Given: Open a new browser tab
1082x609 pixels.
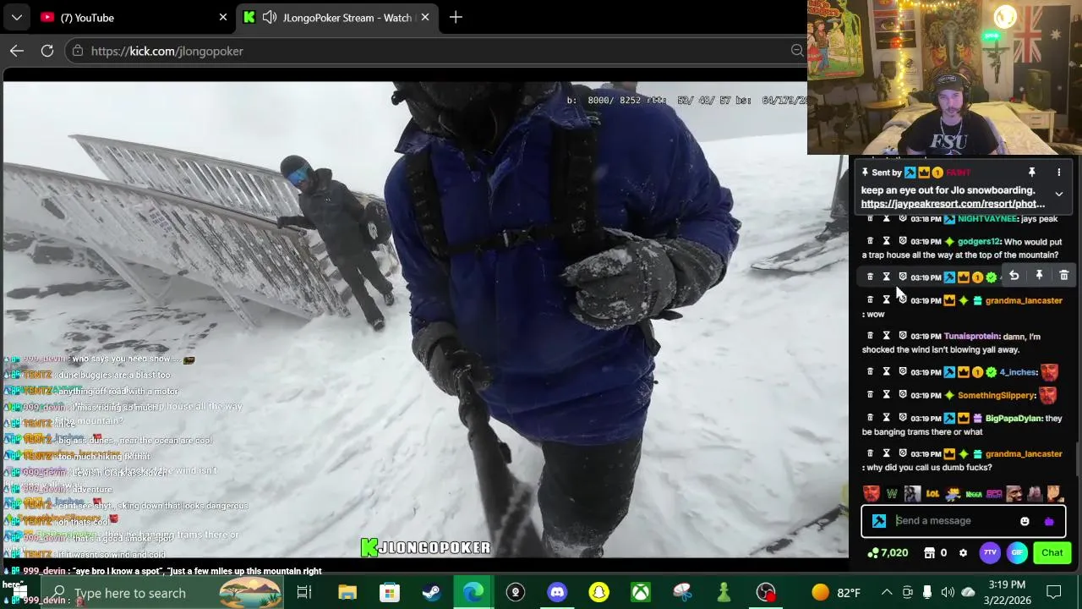Looking at the screenshot, I should pos(456,17).
